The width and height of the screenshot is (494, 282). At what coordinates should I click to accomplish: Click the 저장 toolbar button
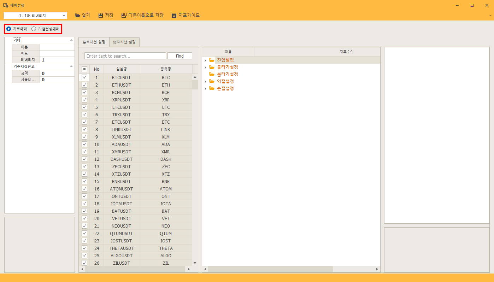coord(106,16)
